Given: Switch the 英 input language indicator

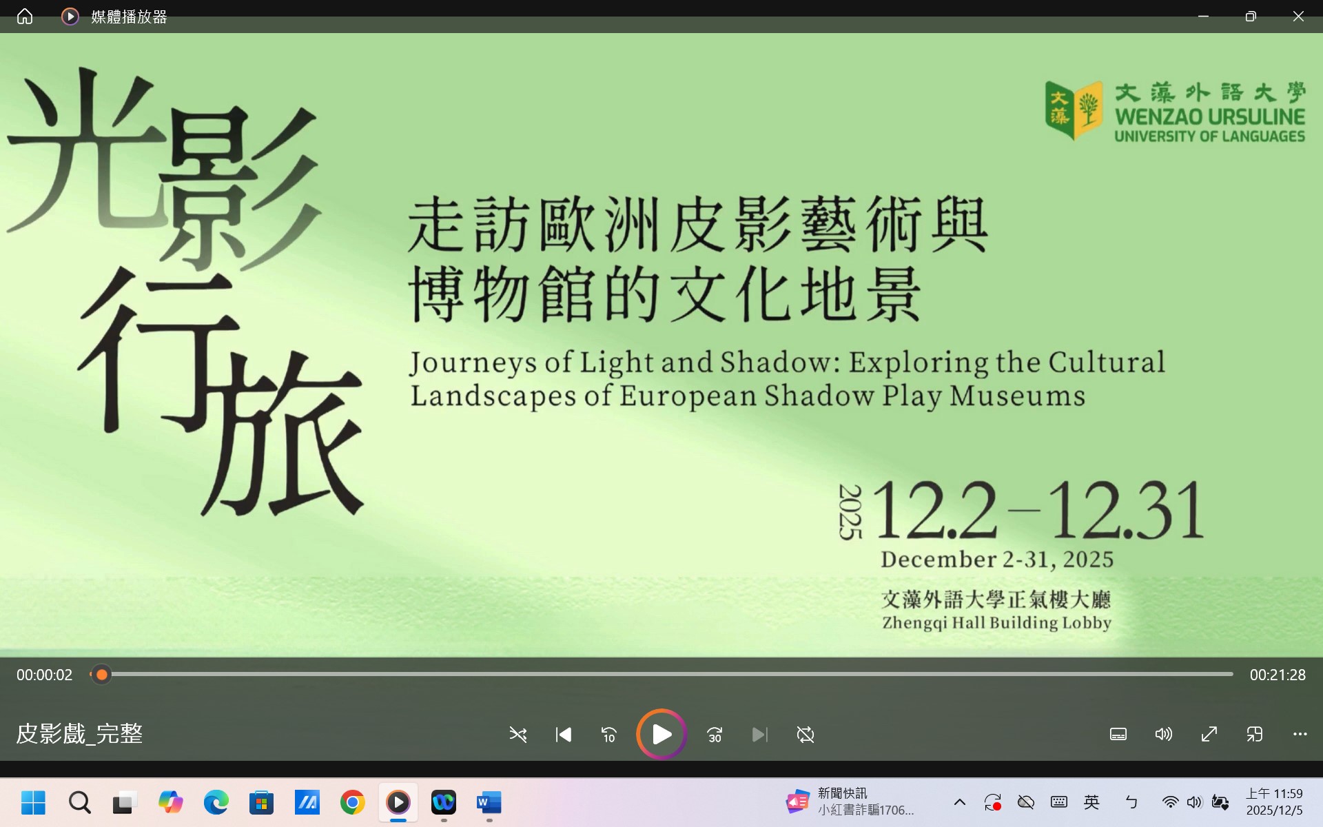Looking at the screenshot, I should pyautogui.click(x=1091, y=802).
